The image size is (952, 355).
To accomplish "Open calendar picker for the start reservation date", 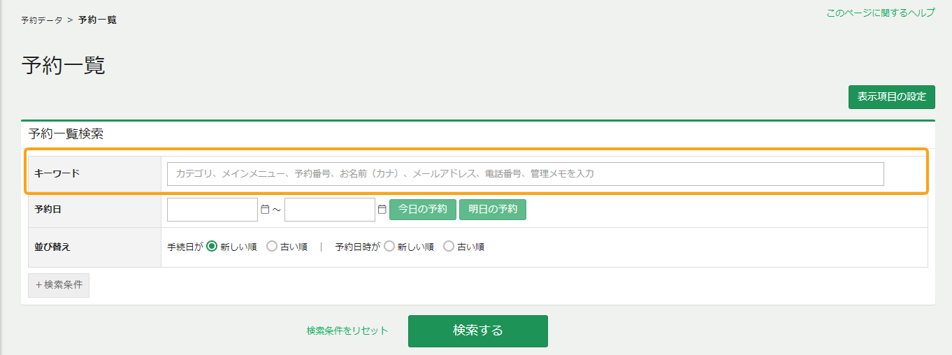I will 265,210.
